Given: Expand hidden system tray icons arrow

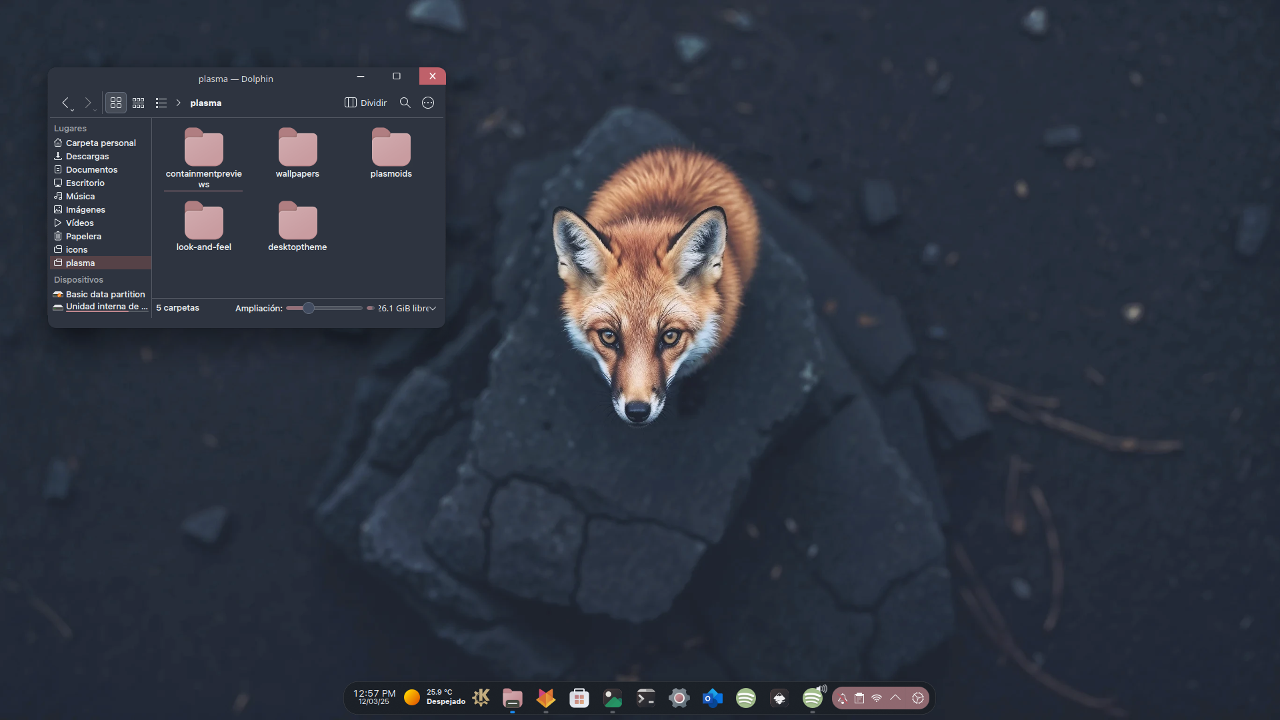Looking at the screenshot, I should (895, 697).
